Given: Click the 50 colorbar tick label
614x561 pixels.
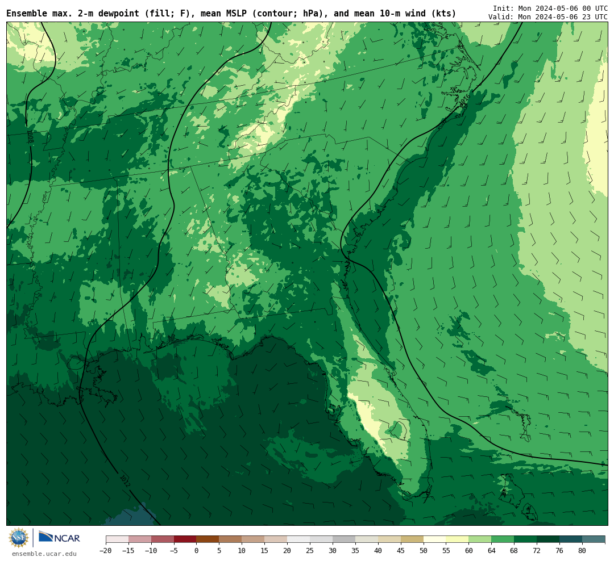Looking at the screenshot, I should coord(424,551).
